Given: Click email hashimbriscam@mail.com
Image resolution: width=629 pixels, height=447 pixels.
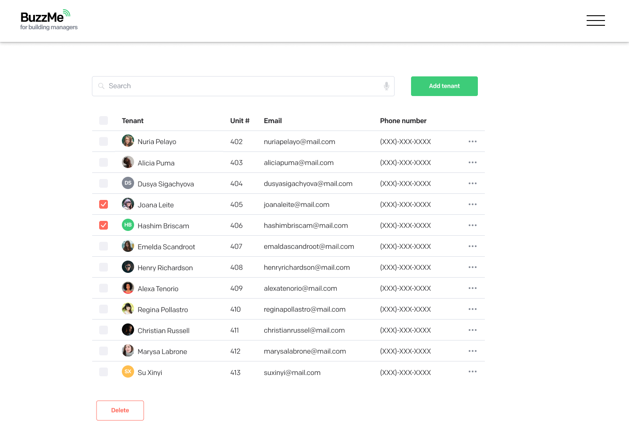Looking at the screenshot, I should pos(306,226).
